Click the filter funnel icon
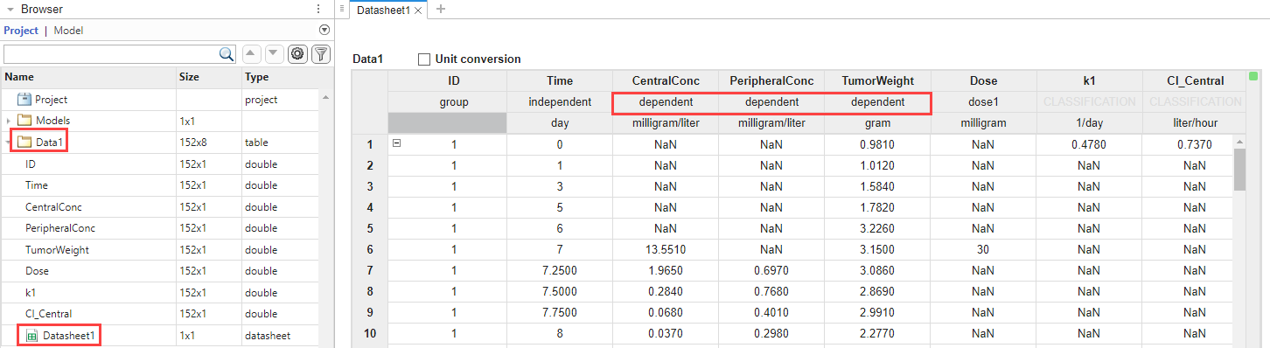Viewport: 1270px width, 348px height. pos(321,54)
